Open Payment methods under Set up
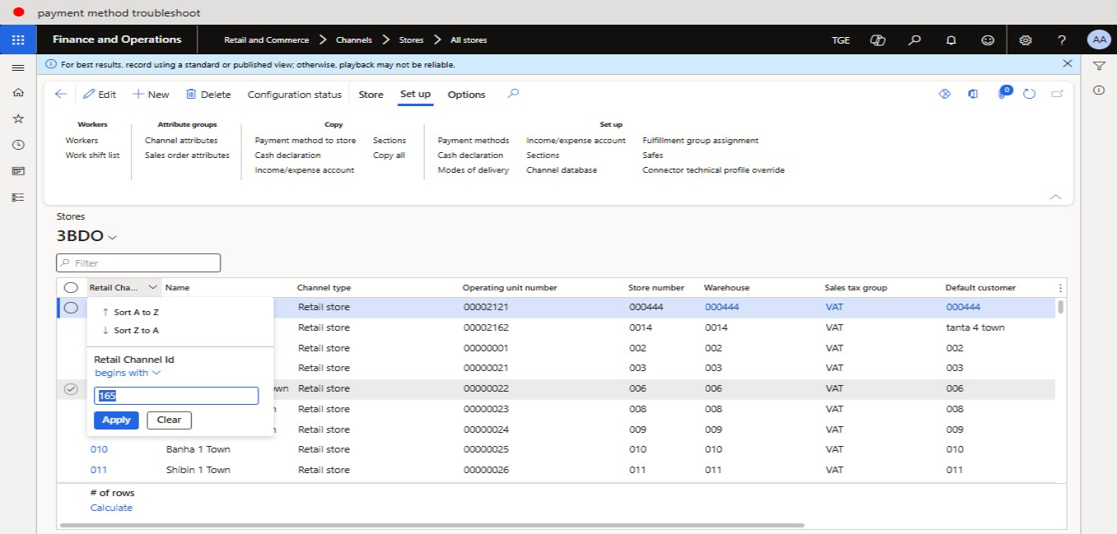 473,141
